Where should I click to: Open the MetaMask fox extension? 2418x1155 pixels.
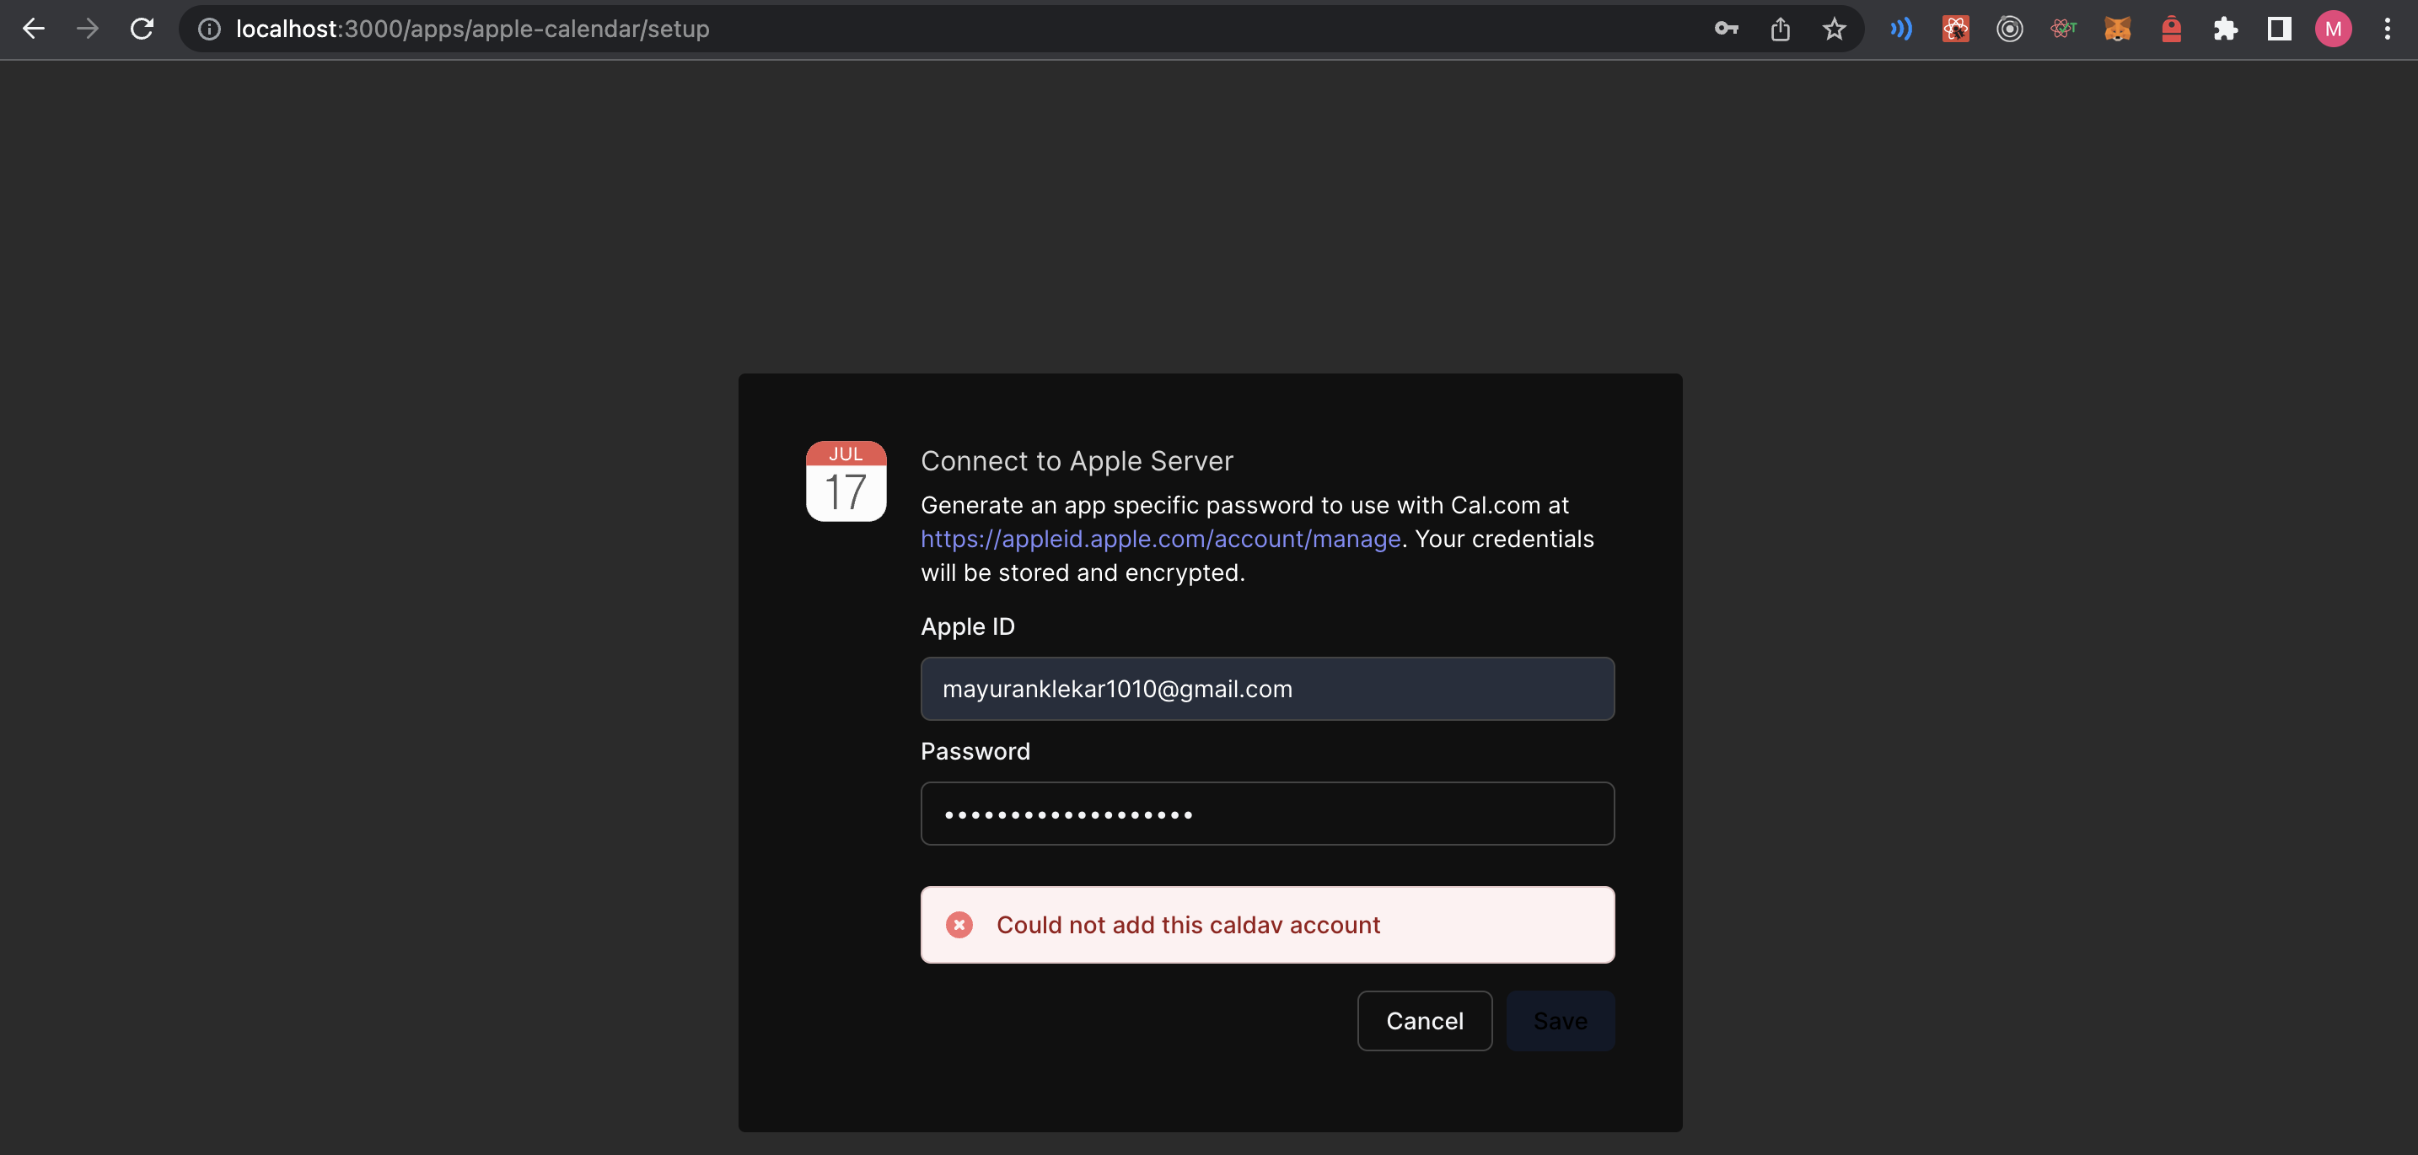click(x=2117, y=30)
